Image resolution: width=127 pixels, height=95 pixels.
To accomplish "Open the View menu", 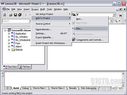I will [19, 9].
